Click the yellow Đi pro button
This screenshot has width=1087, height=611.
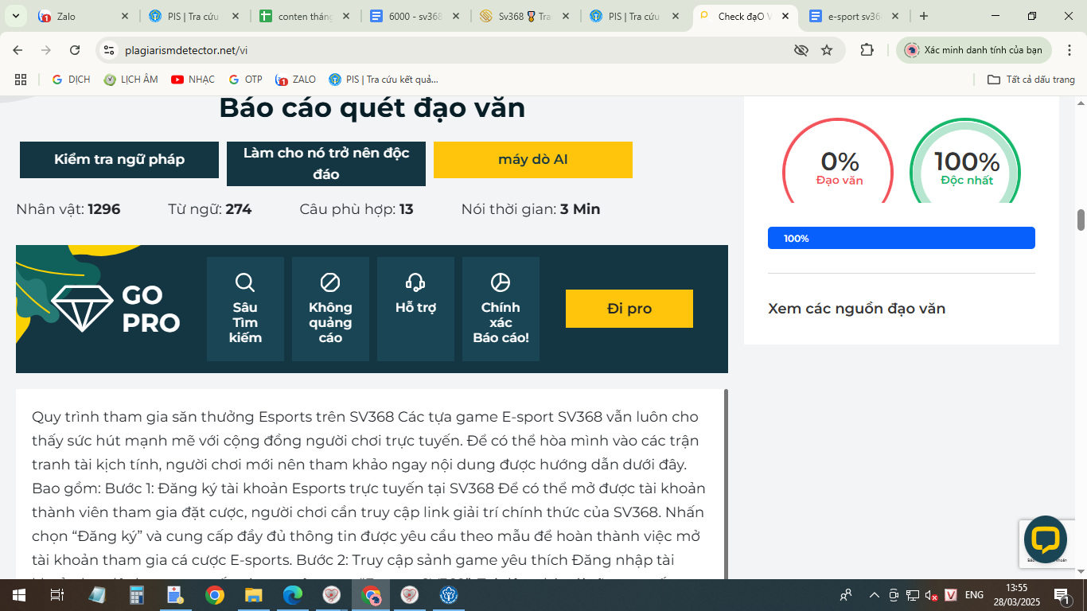[629, 309]
